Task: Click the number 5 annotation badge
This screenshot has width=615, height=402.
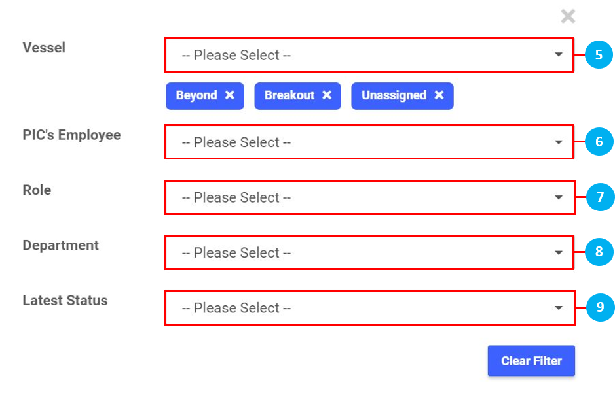Action: [x=599, y=55]
